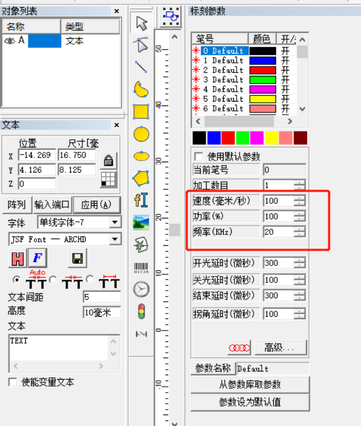Adjust the 功率 power spinner
The height and width of the screenshot is (426, 361).
click(299, 216)
